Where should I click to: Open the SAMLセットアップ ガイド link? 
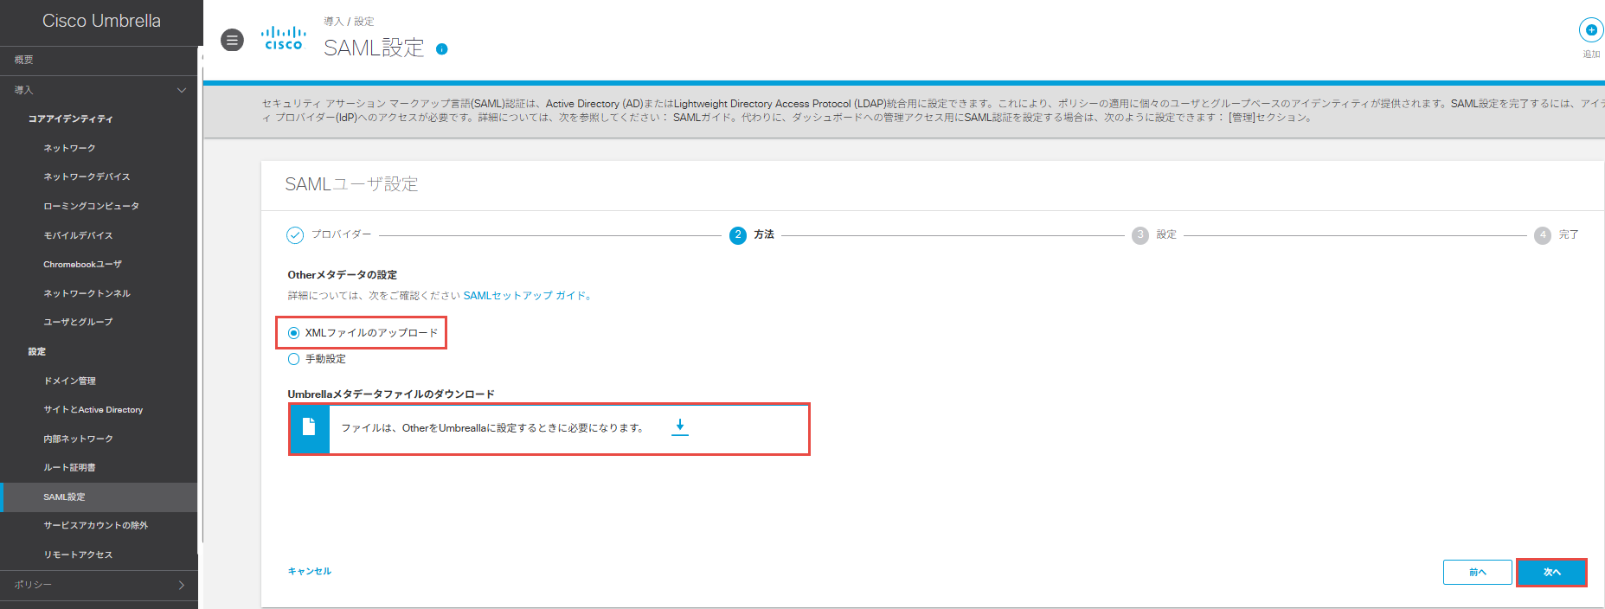point(525,296)
